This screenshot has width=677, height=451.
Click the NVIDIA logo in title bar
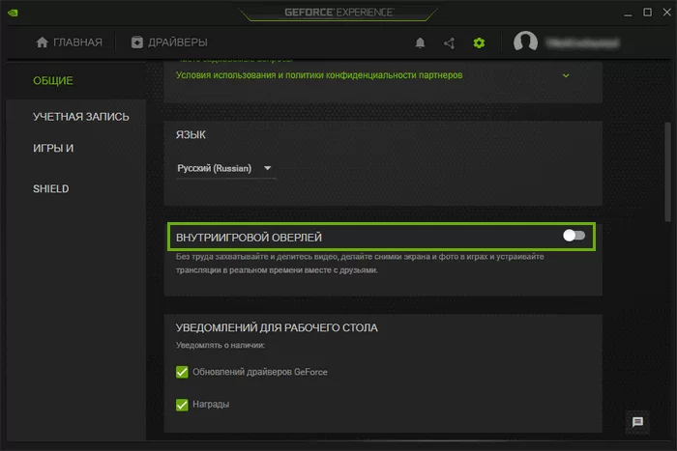(13, 10)
